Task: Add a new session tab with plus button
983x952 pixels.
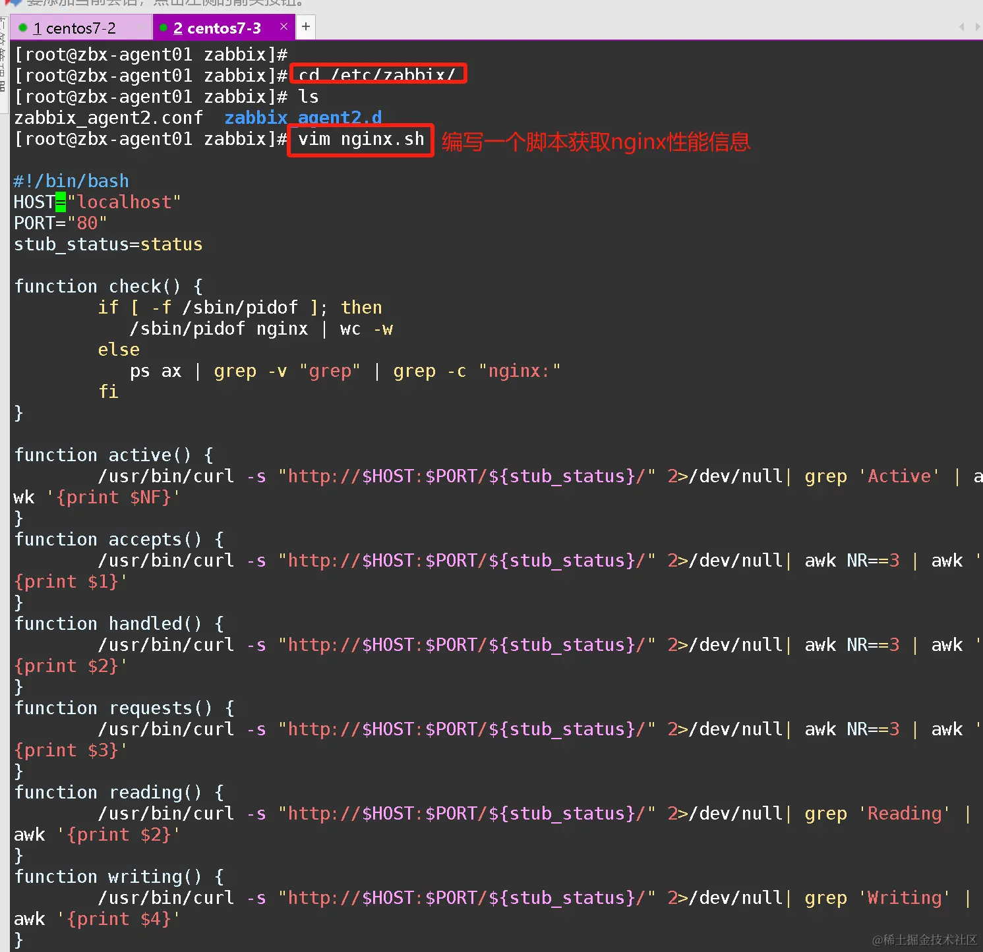Action: pyautogui.click(x=306, y=27)
